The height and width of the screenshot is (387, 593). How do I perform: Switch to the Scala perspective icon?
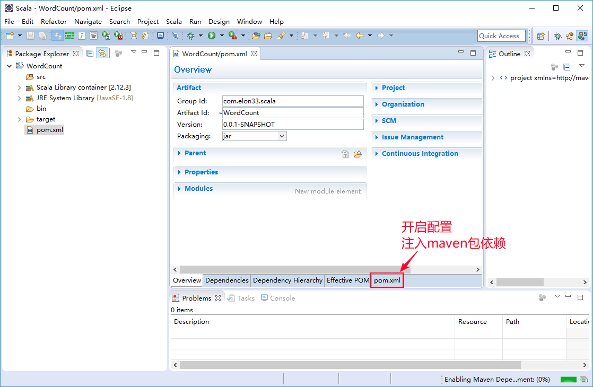click(x=582, y=36)
